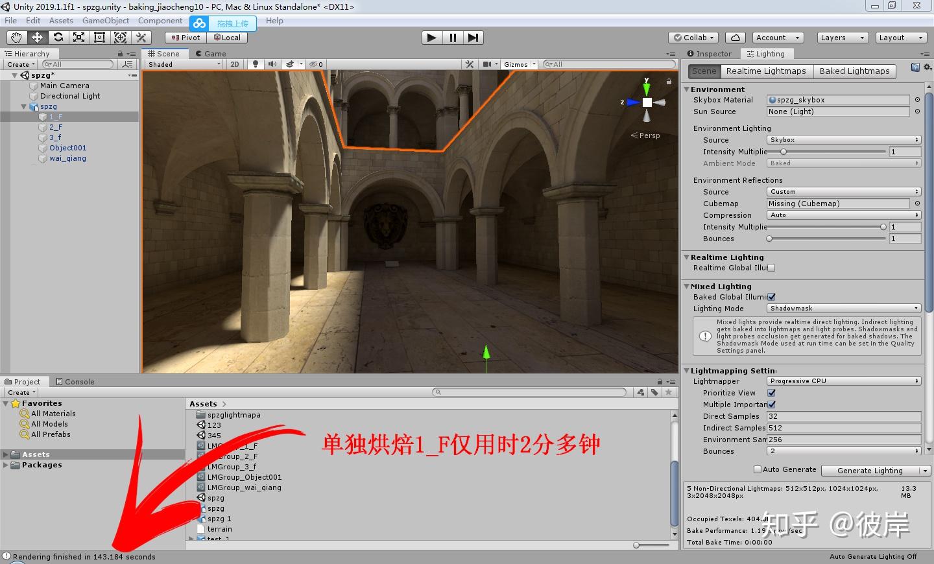
Task: Switch to the Game tab
Action: pos(211,54)
